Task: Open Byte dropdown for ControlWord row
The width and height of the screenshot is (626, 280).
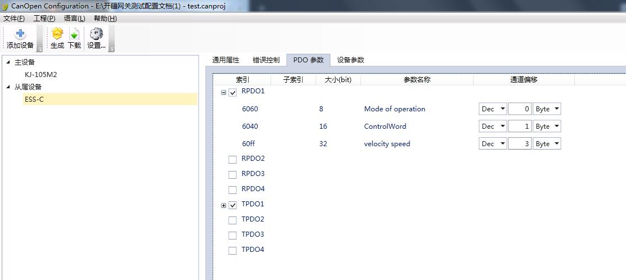Action: pos(547,127)
